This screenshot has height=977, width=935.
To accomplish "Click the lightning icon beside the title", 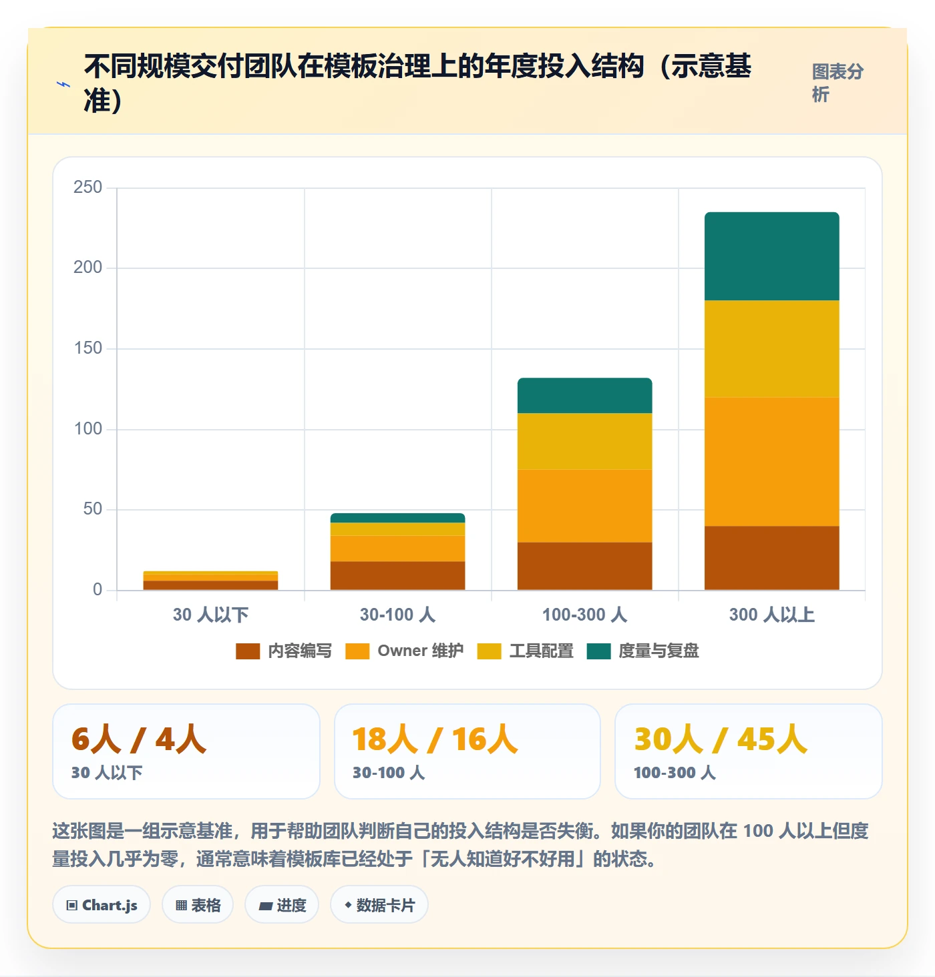I will click(x=63, y=85).
